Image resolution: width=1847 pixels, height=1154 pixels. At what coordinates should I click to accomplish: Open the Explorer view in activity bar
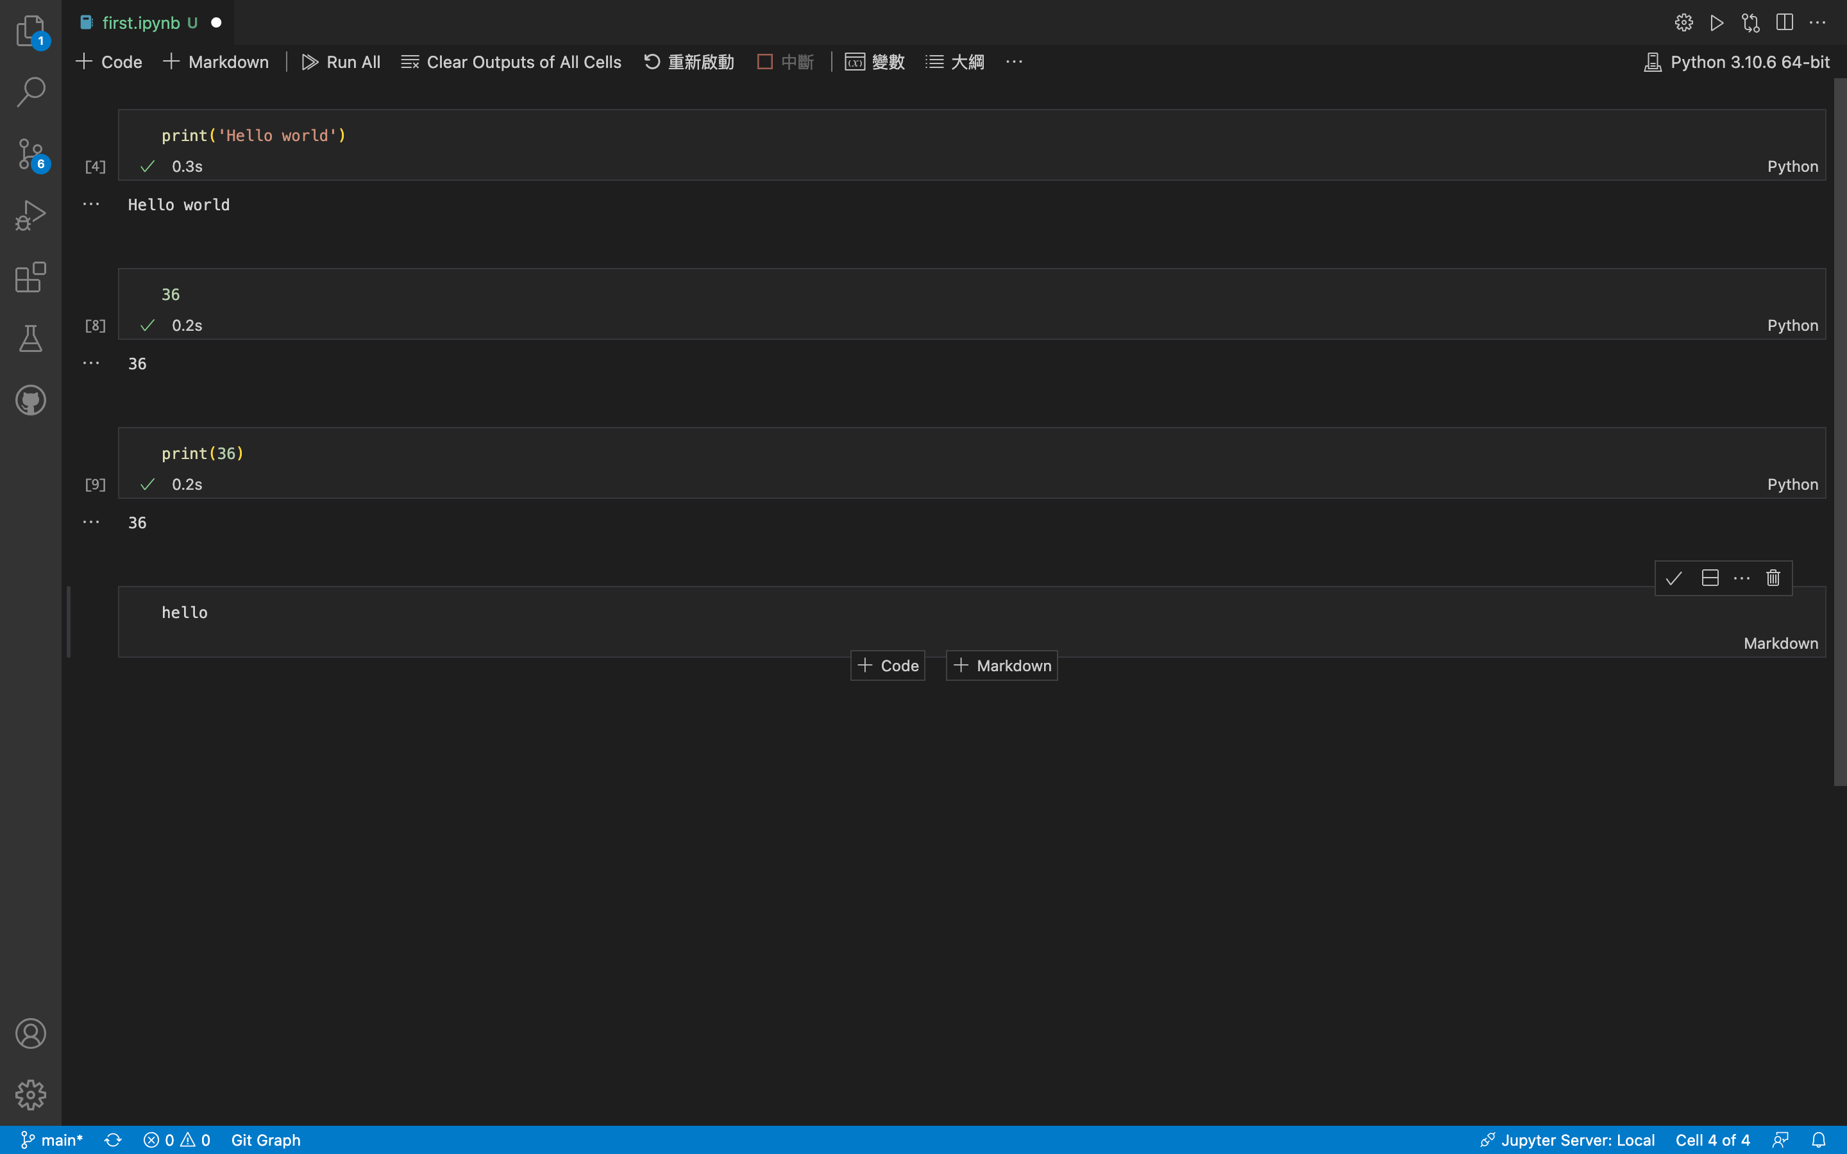click(x=31, y=31)
